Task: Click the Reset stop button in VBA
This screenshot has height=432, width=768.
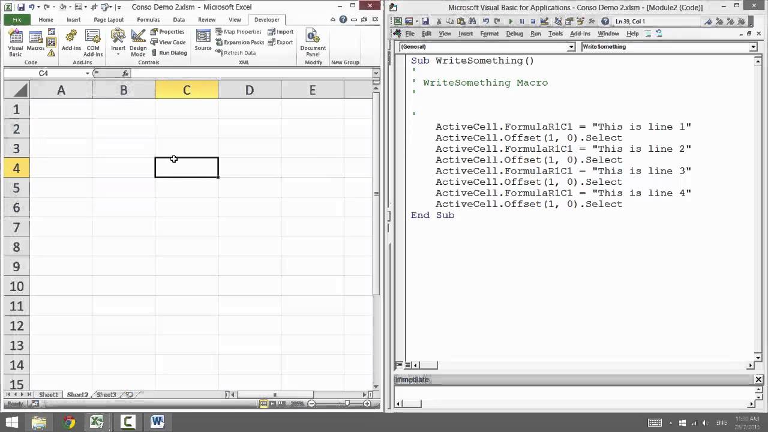Action: click(532, 22)
